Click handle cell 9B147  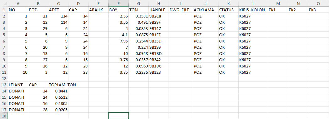coord(159,29)
